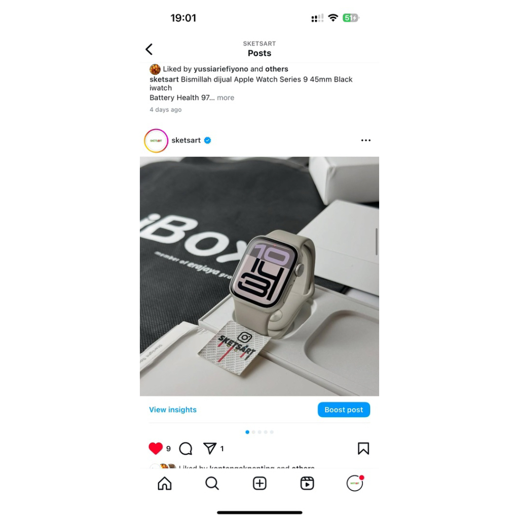Click Boost post button
519x519 pixels.
344,410
